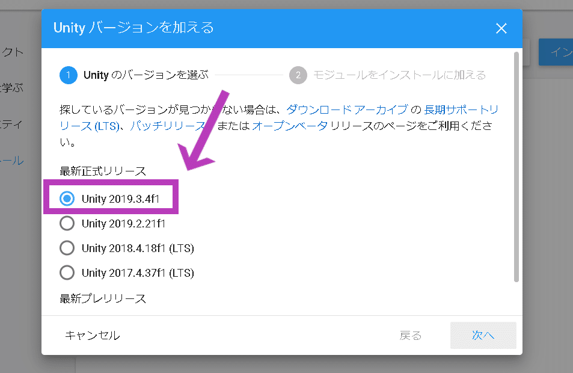Image resolution: width=573 pixels, height=373 pixels.
Task: Click the 最新正式リリース heading text
Action: pyautogui.click(x=103, y=171)
